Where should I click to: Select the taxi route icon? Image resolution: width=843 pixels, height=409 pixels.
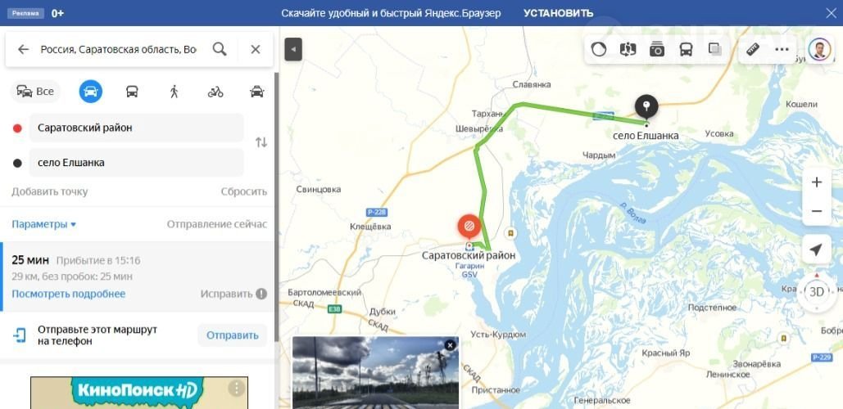257,92
